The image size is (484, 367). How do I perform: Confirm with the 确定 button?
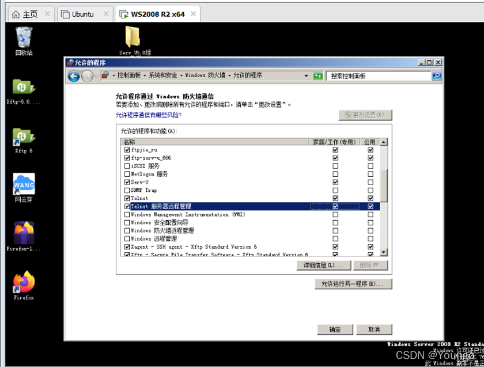point(335,330)
